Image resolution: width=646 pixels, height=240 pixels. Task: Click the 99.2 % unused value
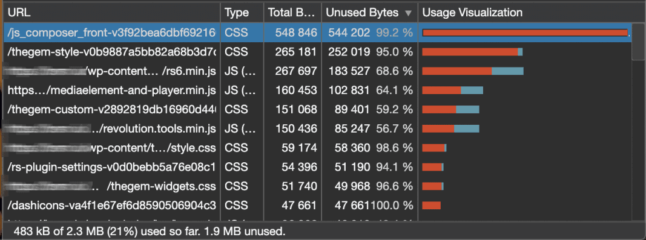(394, 33)
